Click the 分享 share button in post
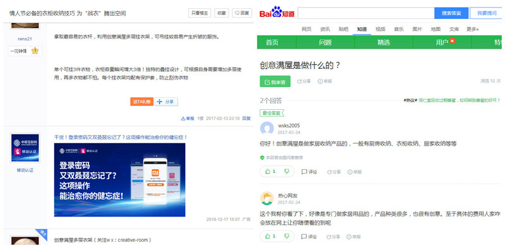The height and width of the screenshot is (248, 505). 166,102
